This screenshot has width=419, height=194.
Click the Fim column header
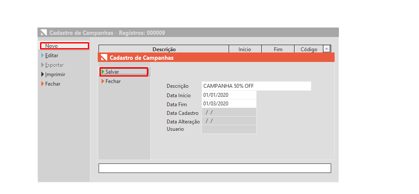(x=278, y=49)
